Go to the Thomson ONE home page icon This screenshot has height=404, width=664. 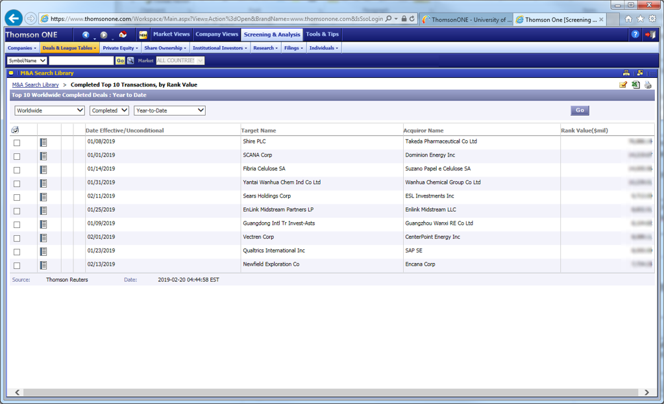(123, 34)
